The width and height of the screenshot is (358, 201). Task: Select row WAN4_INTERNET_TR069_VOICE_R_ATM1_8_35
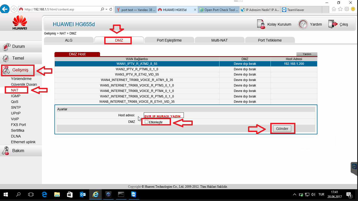[x=186, y=80]
